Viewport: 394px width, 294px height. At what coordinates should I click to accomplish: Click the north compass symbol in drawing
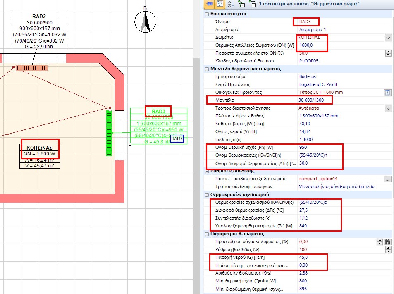click(x=145, y=21)
